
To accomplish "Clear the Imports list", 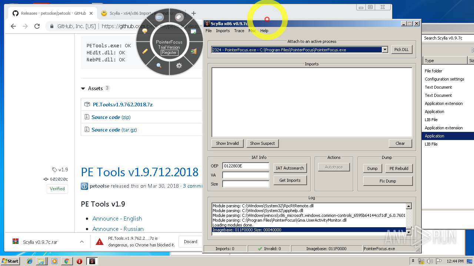I will 400,143.
